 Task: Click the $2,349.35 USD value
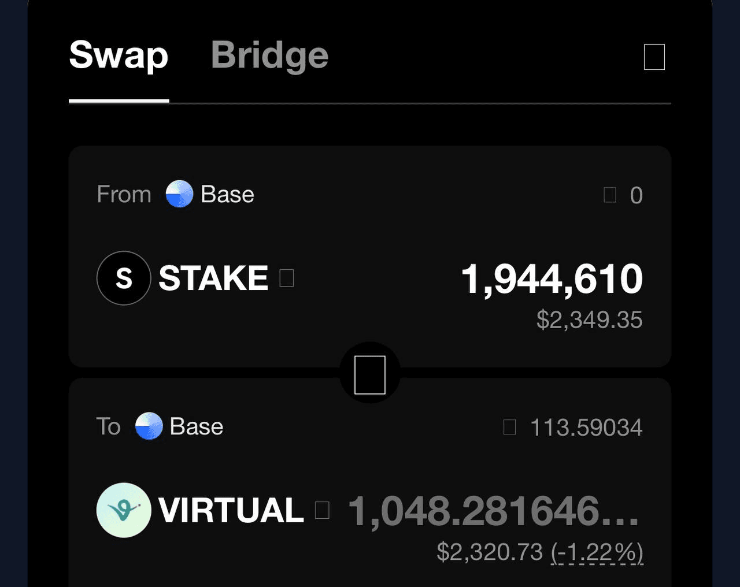590,319
